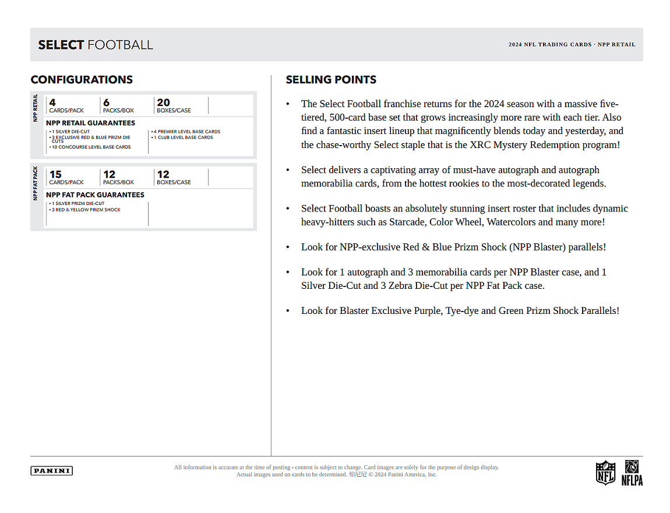670x513 pixels.
Task: Click the Panini logo in the footer
Action: pos(51,470)
